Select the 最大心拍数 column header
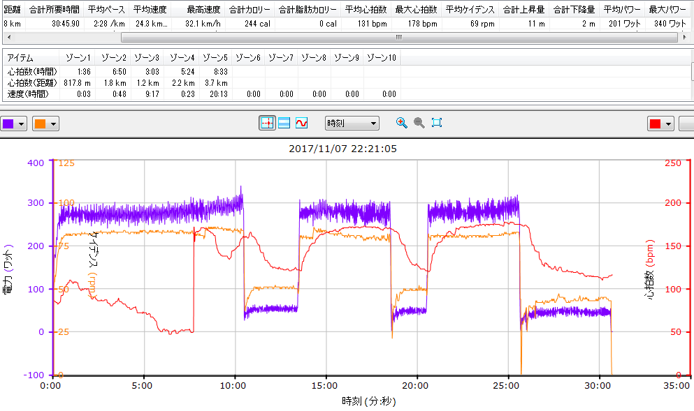This screenshot has width=694, height=411. 416,9
